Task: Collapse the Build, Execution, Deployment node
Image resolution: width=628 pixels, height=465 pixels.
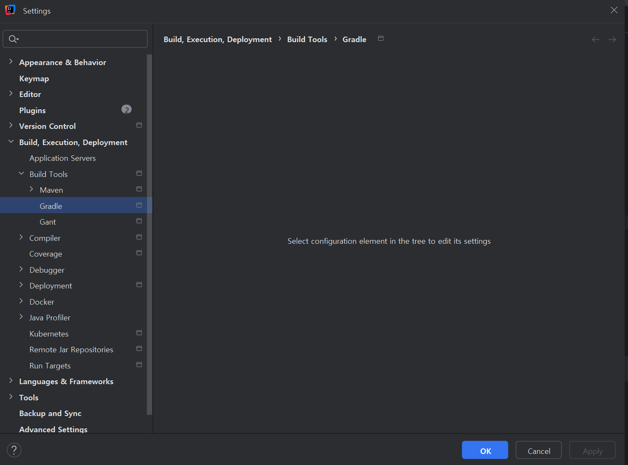Action: coord(11,142)
